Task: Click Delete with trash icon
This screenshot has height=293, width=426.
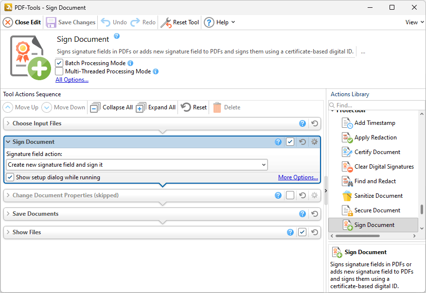Action: [227, 107]
